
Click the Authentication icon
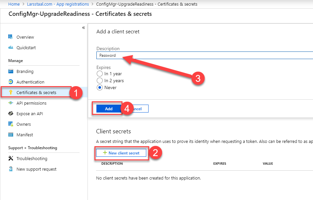tap(11, 82)
